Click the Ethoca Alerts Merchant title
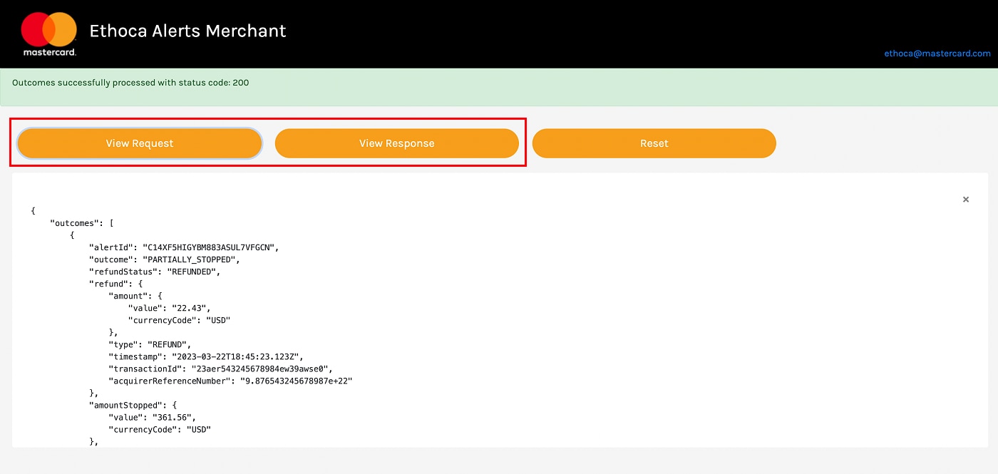This screenshot has height=474, width=998. [x=187, y=31]
